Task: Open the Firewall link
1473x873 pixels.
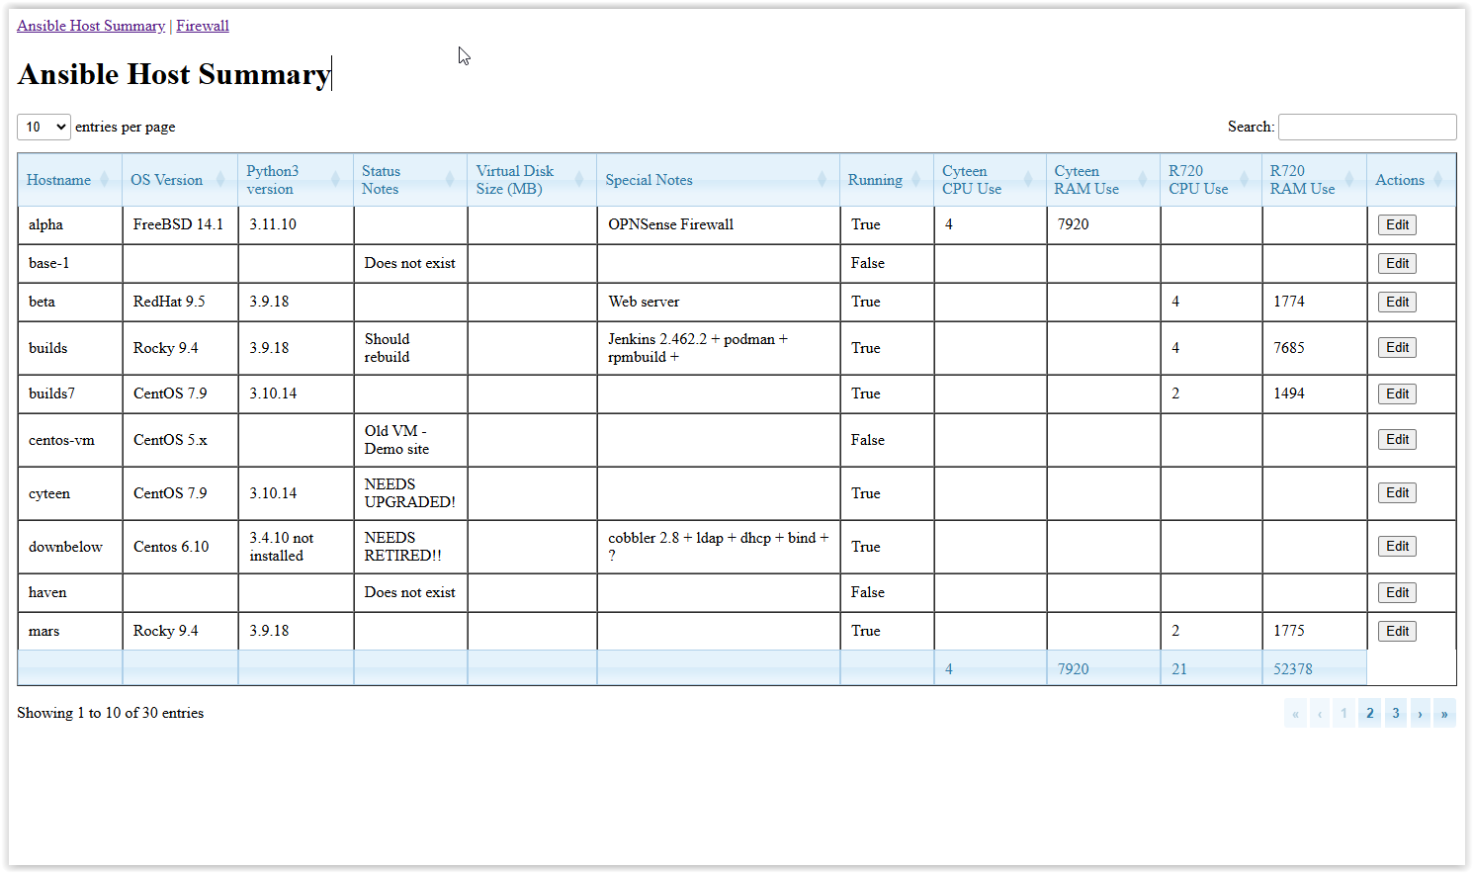Action: click(x=203, y=26)
